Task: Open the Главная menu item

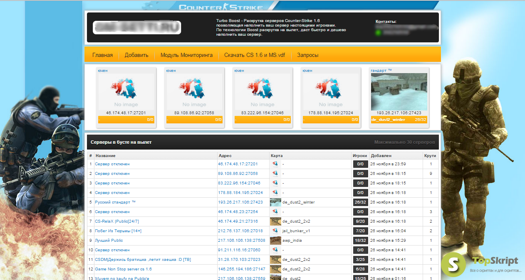Action: (102, 55)
